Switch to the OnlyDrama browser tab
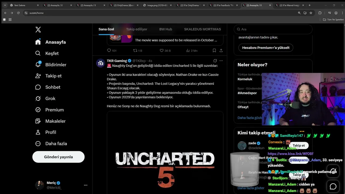 click(124, 5)
